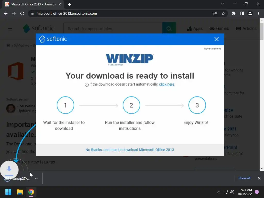Open winzip27 download options chevron

(x=36, y=178)
